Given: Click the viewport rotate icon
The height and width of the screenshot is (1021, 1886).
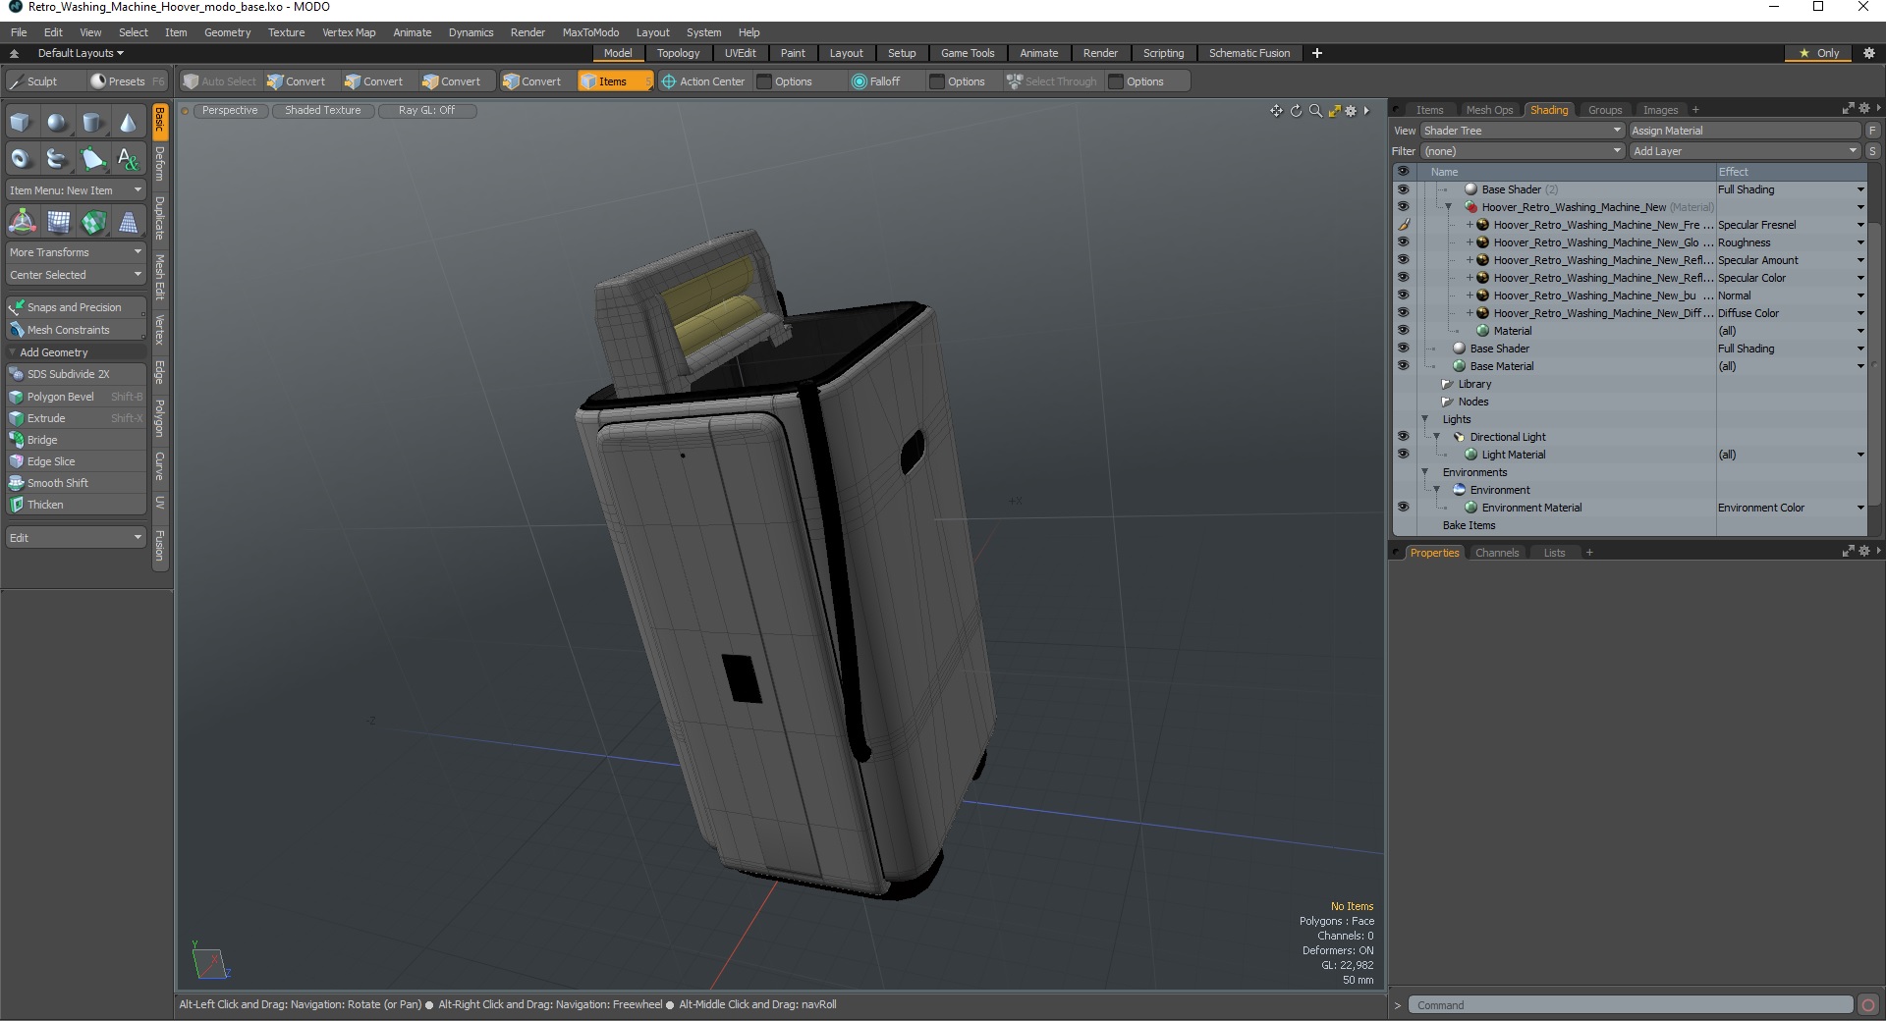Looking at the screenshot, I should (x=1296, y=111).
